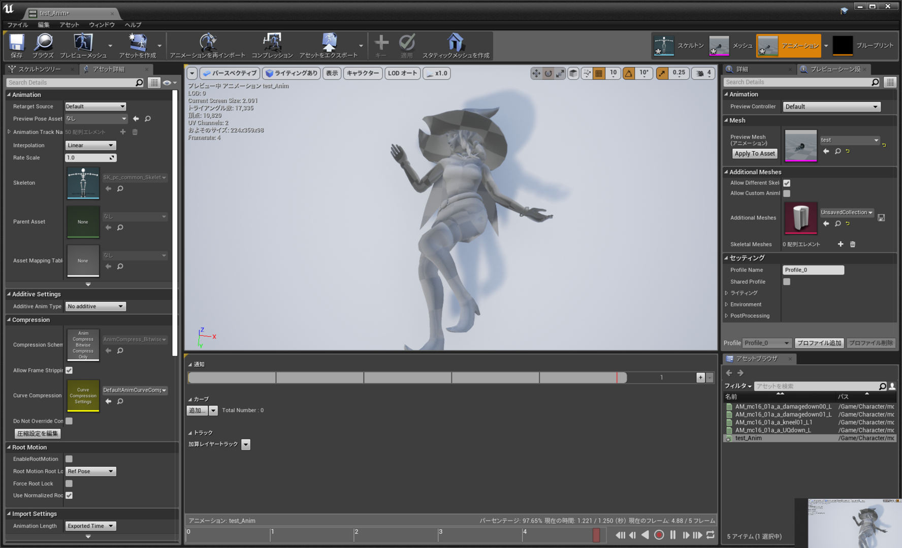Toggle Allow Different Skeleton checkbox
The image size is (902, 548).
point(787,183)
